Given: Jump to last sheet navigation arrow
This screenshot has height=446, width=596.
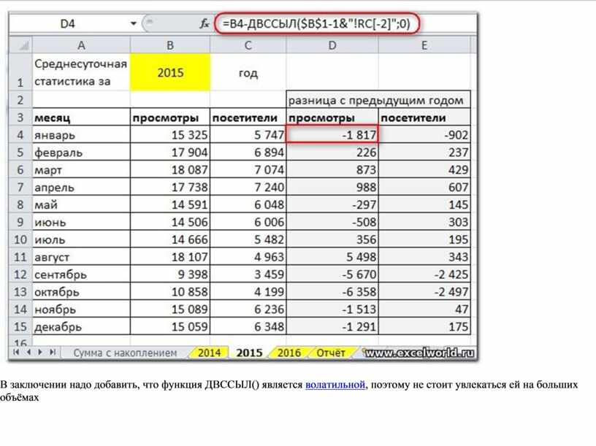Looking at the screenshot, I should click(53, 353).
